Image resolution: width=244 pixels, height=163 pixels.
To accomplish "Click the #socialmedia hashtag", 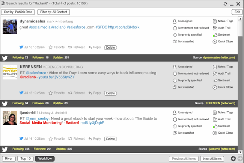I will 40,27.
